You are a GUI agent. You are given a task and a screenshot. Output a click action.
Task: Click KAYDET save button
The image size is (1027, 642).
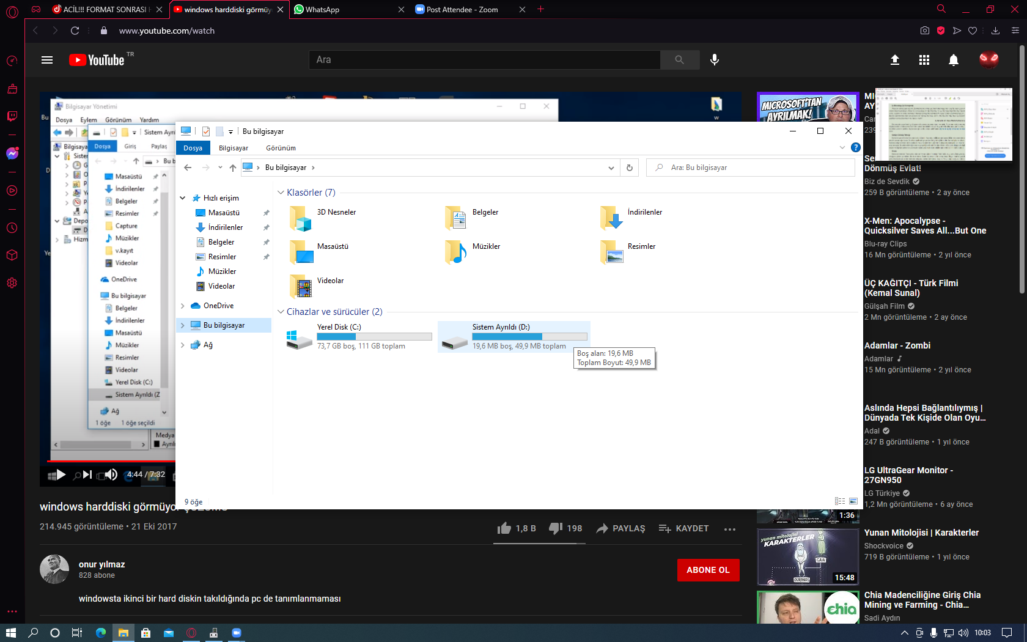click(x=684, y=528)
